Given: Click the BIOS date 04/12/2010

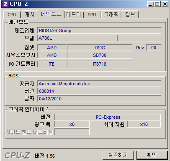Looking at the screenshot, I should [x=99, y=99].
